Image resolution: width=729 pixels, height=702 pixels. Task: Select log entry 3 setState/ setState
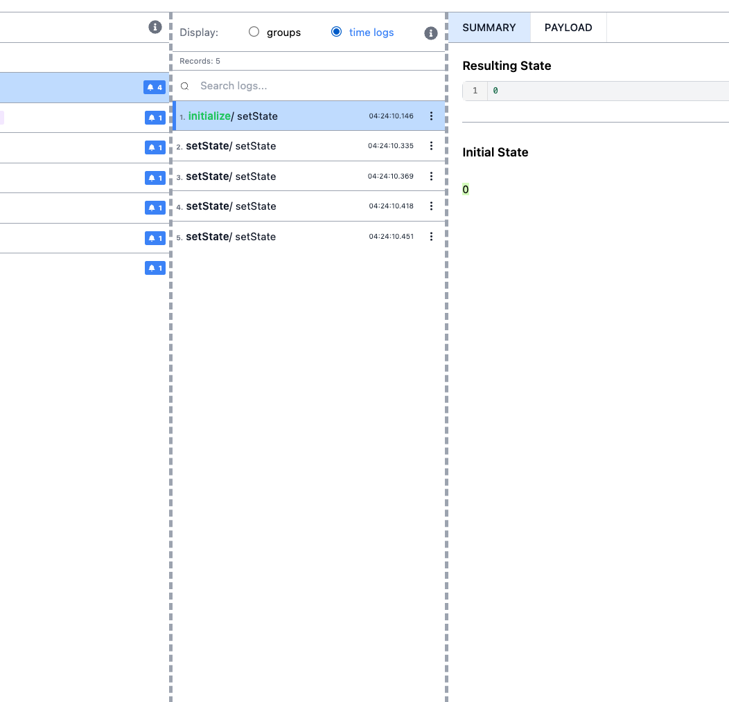tap(309, 176)
